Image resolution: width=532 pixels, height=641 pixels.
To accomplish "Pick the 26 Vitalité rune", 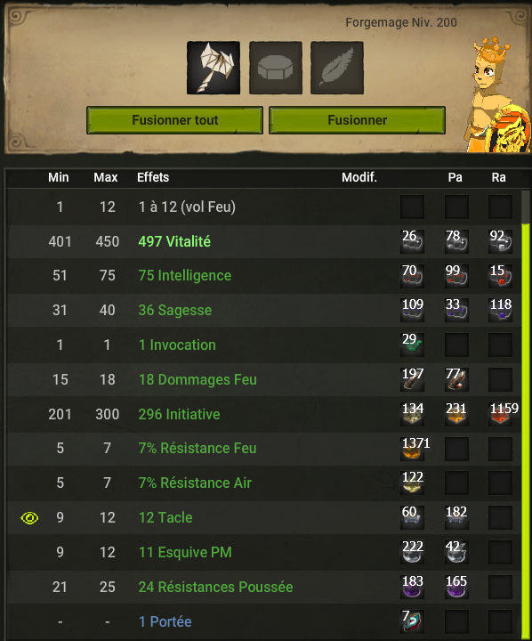I will pyautogui.click(x=412, y=241).
